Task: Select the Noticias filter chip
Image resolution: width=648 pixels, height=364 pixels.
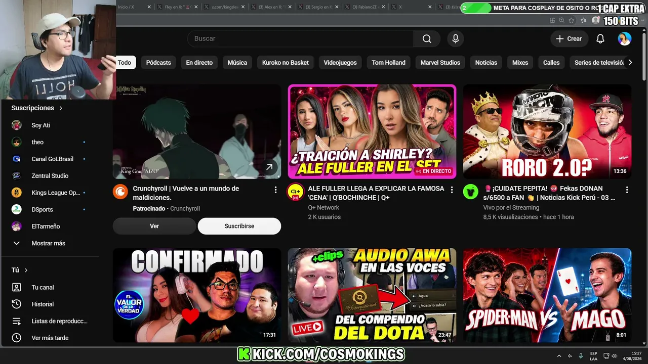Action: click(x=486, y=63)
